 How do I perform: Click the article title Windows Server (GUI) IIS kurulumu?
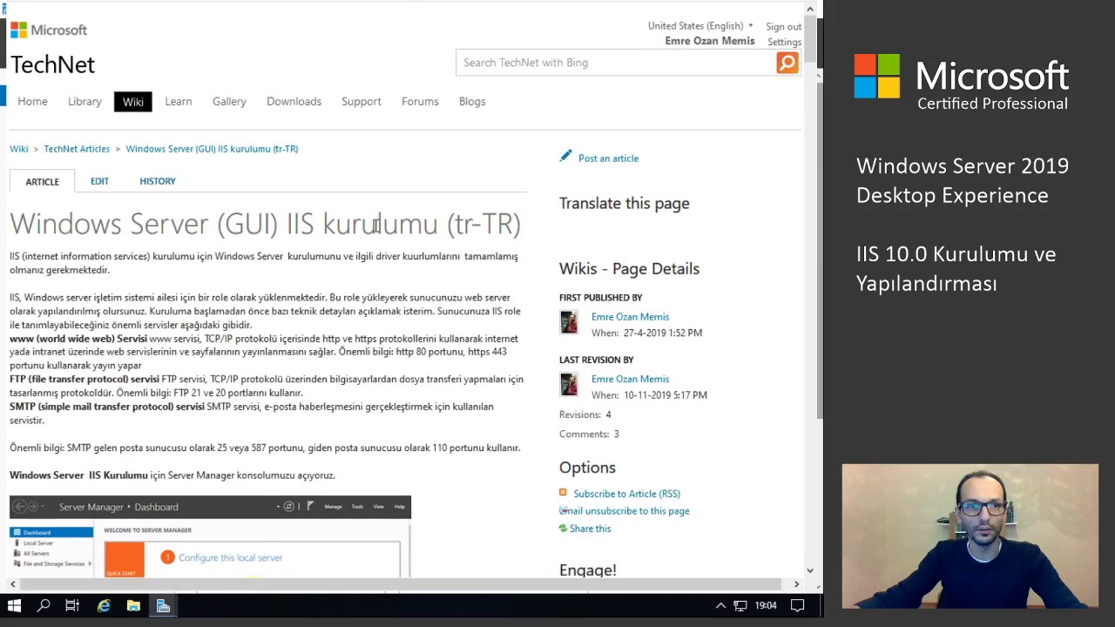coord(265,224)
